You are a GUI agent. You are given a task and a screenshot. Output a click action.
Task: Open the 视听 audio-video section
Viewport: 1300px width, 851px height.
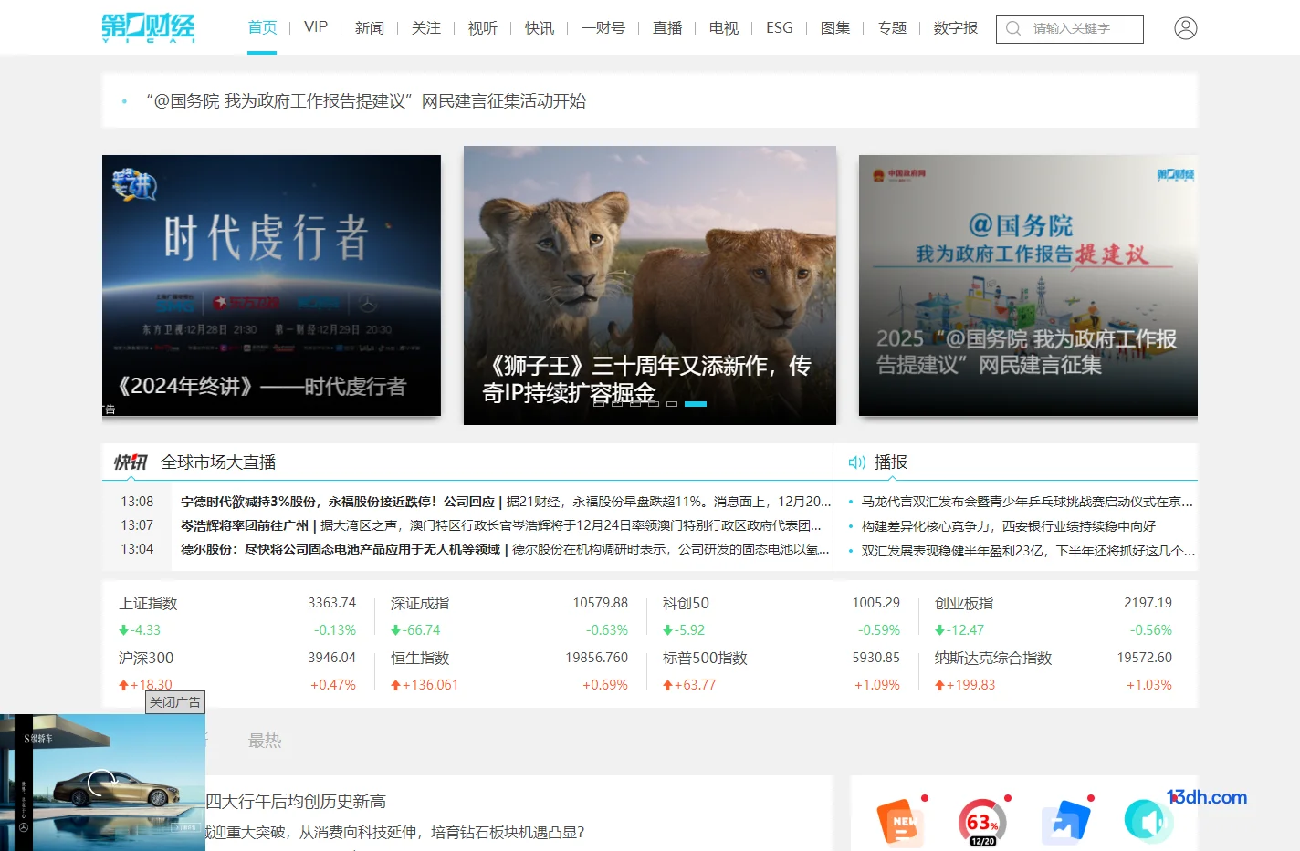coord(483,27)
